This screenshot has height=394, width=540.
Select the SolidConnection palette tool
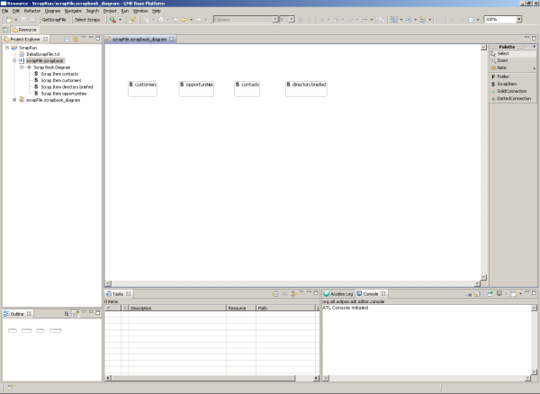tap(511, 91)
